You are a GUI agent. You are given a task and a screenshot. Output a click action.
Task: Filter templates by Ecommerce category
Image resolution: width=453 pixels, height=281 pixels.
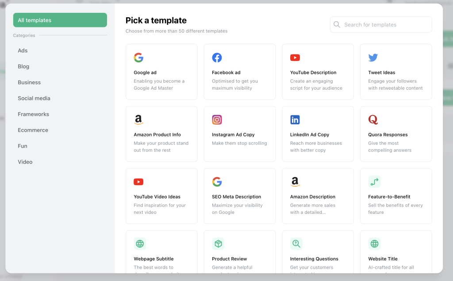33,130
